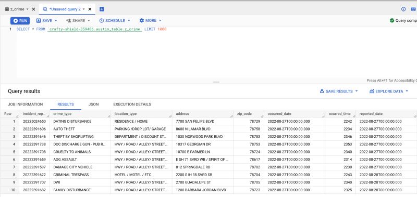
Task: Click the zip_code column header
Action: [x=249, y=114]
